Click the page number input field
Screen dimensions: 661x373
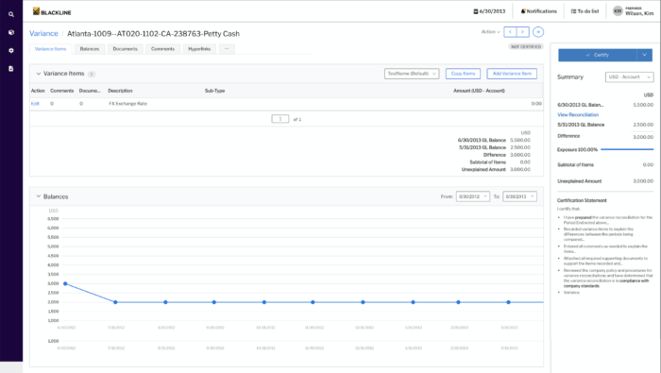click(x=280, y=119)
